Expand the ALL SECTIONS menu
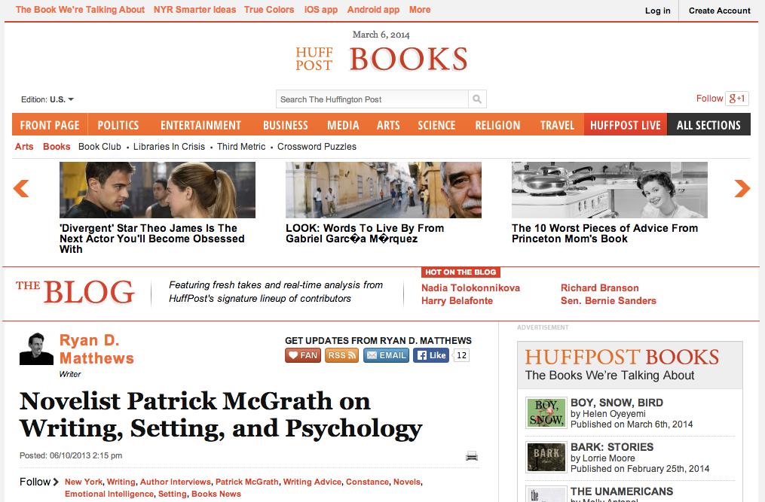This screenshot has height=502, width=765. (x=708, y=125)
